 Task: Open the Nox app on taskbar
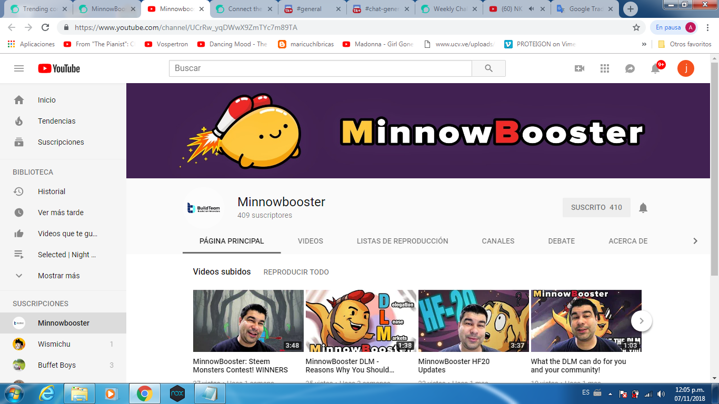(x=177, y=393)
